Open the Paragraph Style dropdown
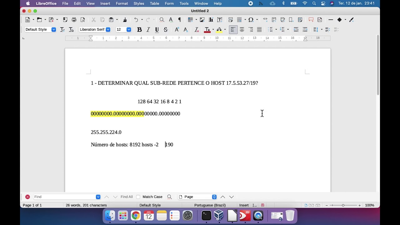Screen dimensions: 400x225 54,30
